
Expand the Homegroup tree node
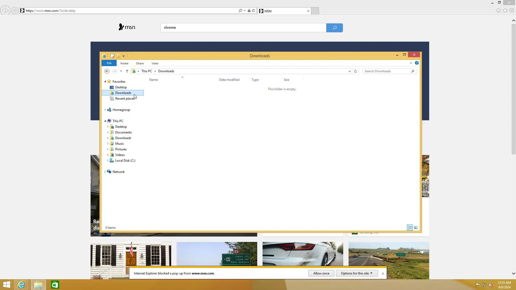point(105,110)
